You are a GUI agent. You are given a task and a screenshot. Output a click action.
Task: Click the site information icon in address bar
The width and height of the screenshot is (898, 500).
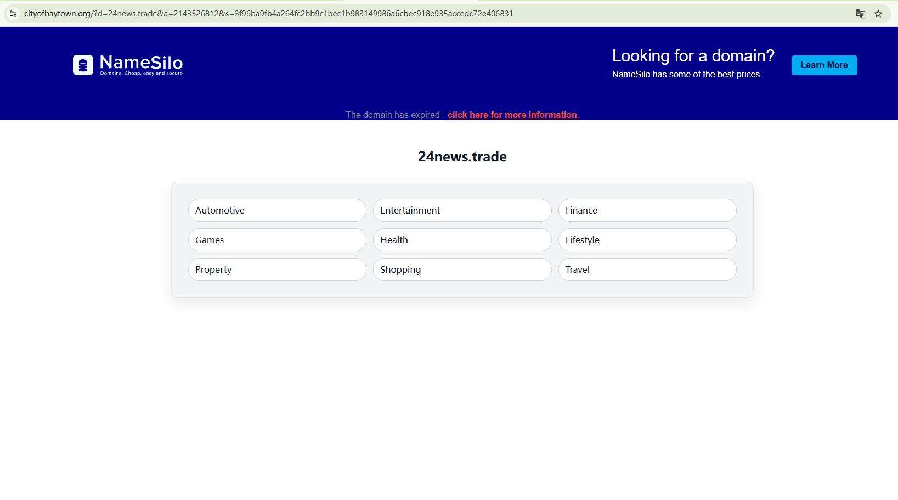point(13,14)
